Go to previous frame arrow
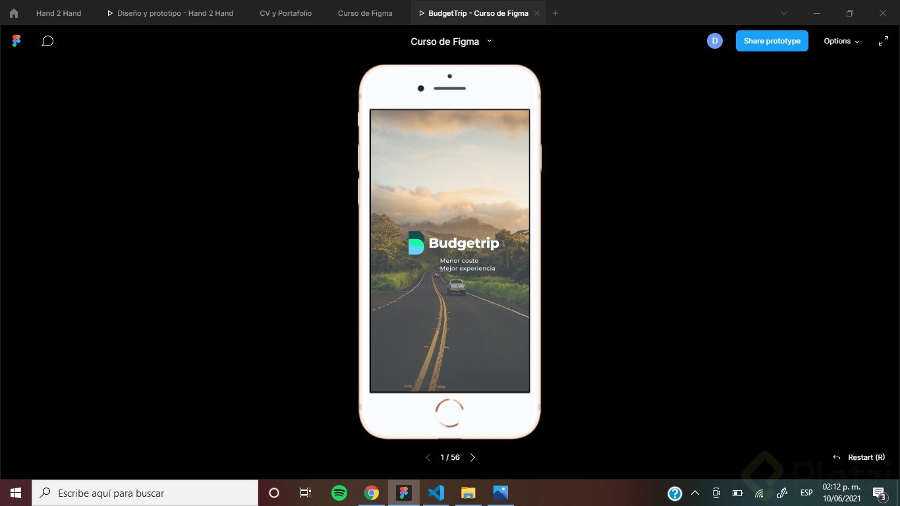 (x=428, y=457)
